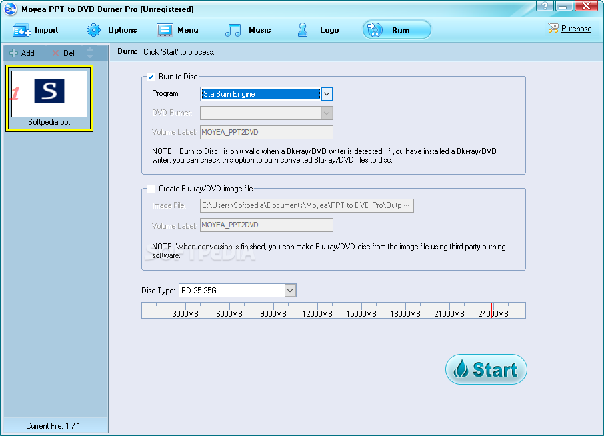Open the Import section
Image resolution: width=604 pixels, height=436 pixels.
[35, 30]
